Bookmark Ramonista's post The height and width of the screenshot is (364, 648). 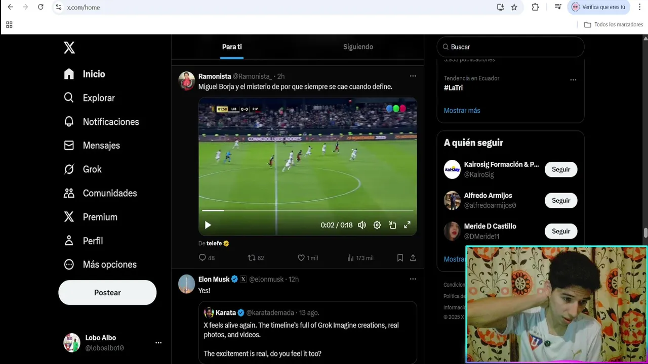(x=400, y=258)
